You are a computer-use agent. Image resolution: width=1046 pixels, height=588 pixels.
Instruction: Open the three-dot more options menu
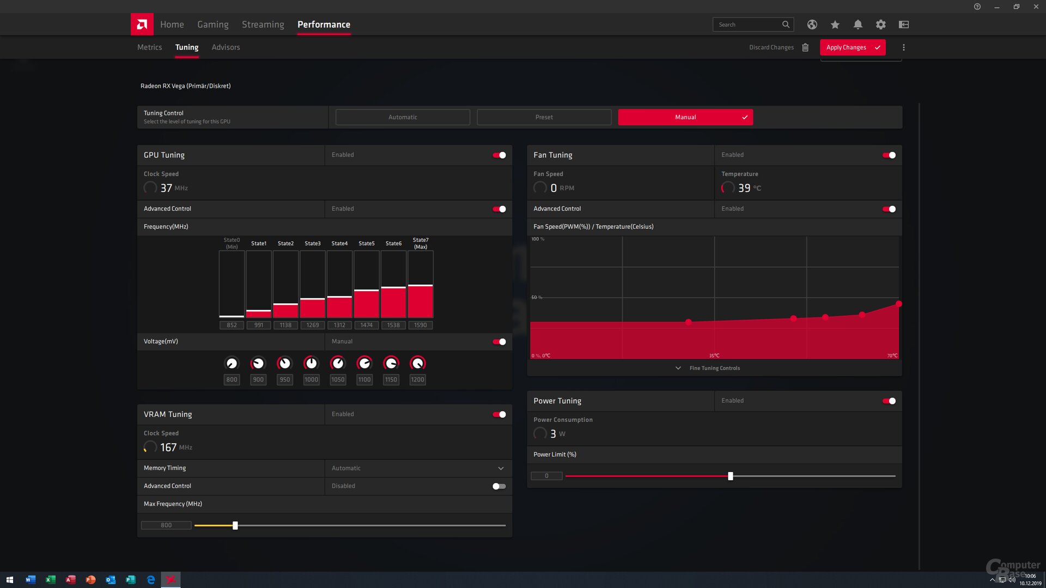click(x=904, y=47)
